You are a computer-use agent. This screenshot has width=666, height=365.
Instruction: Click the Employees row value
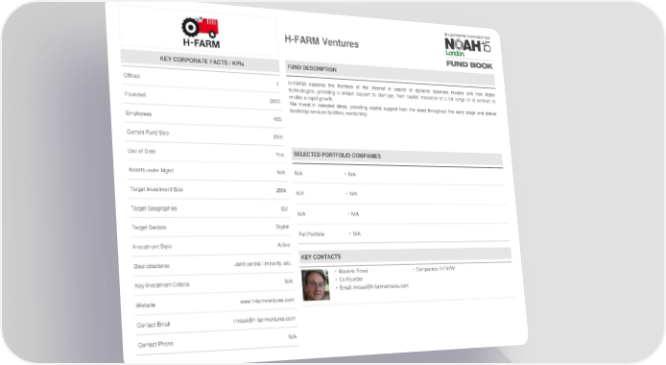[x=277, y=119]
